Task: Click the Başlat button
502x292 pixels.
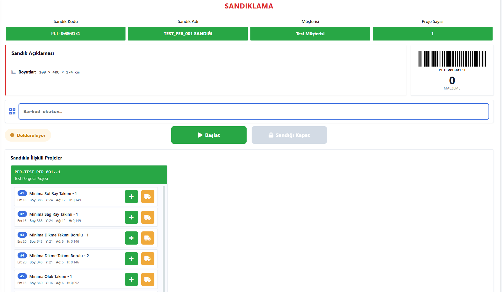Action: [x=209, y=135]
